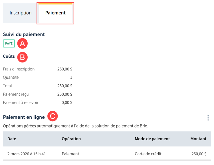Image resolution: width=214 pixels, height=165 pixels.
Task: Click the Paiement operation cell in the table
Action: coord(70,154)
